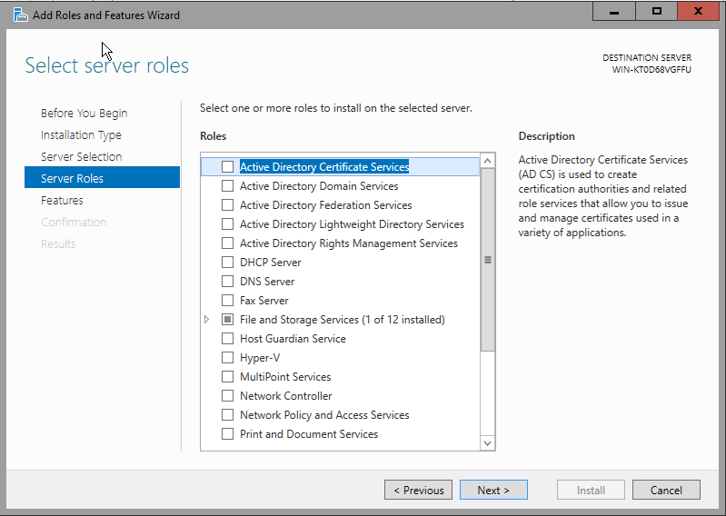Check Active Directory Certificate Services checkbox
The height and width of the screenshot is (516, 726).
(228, 167)
